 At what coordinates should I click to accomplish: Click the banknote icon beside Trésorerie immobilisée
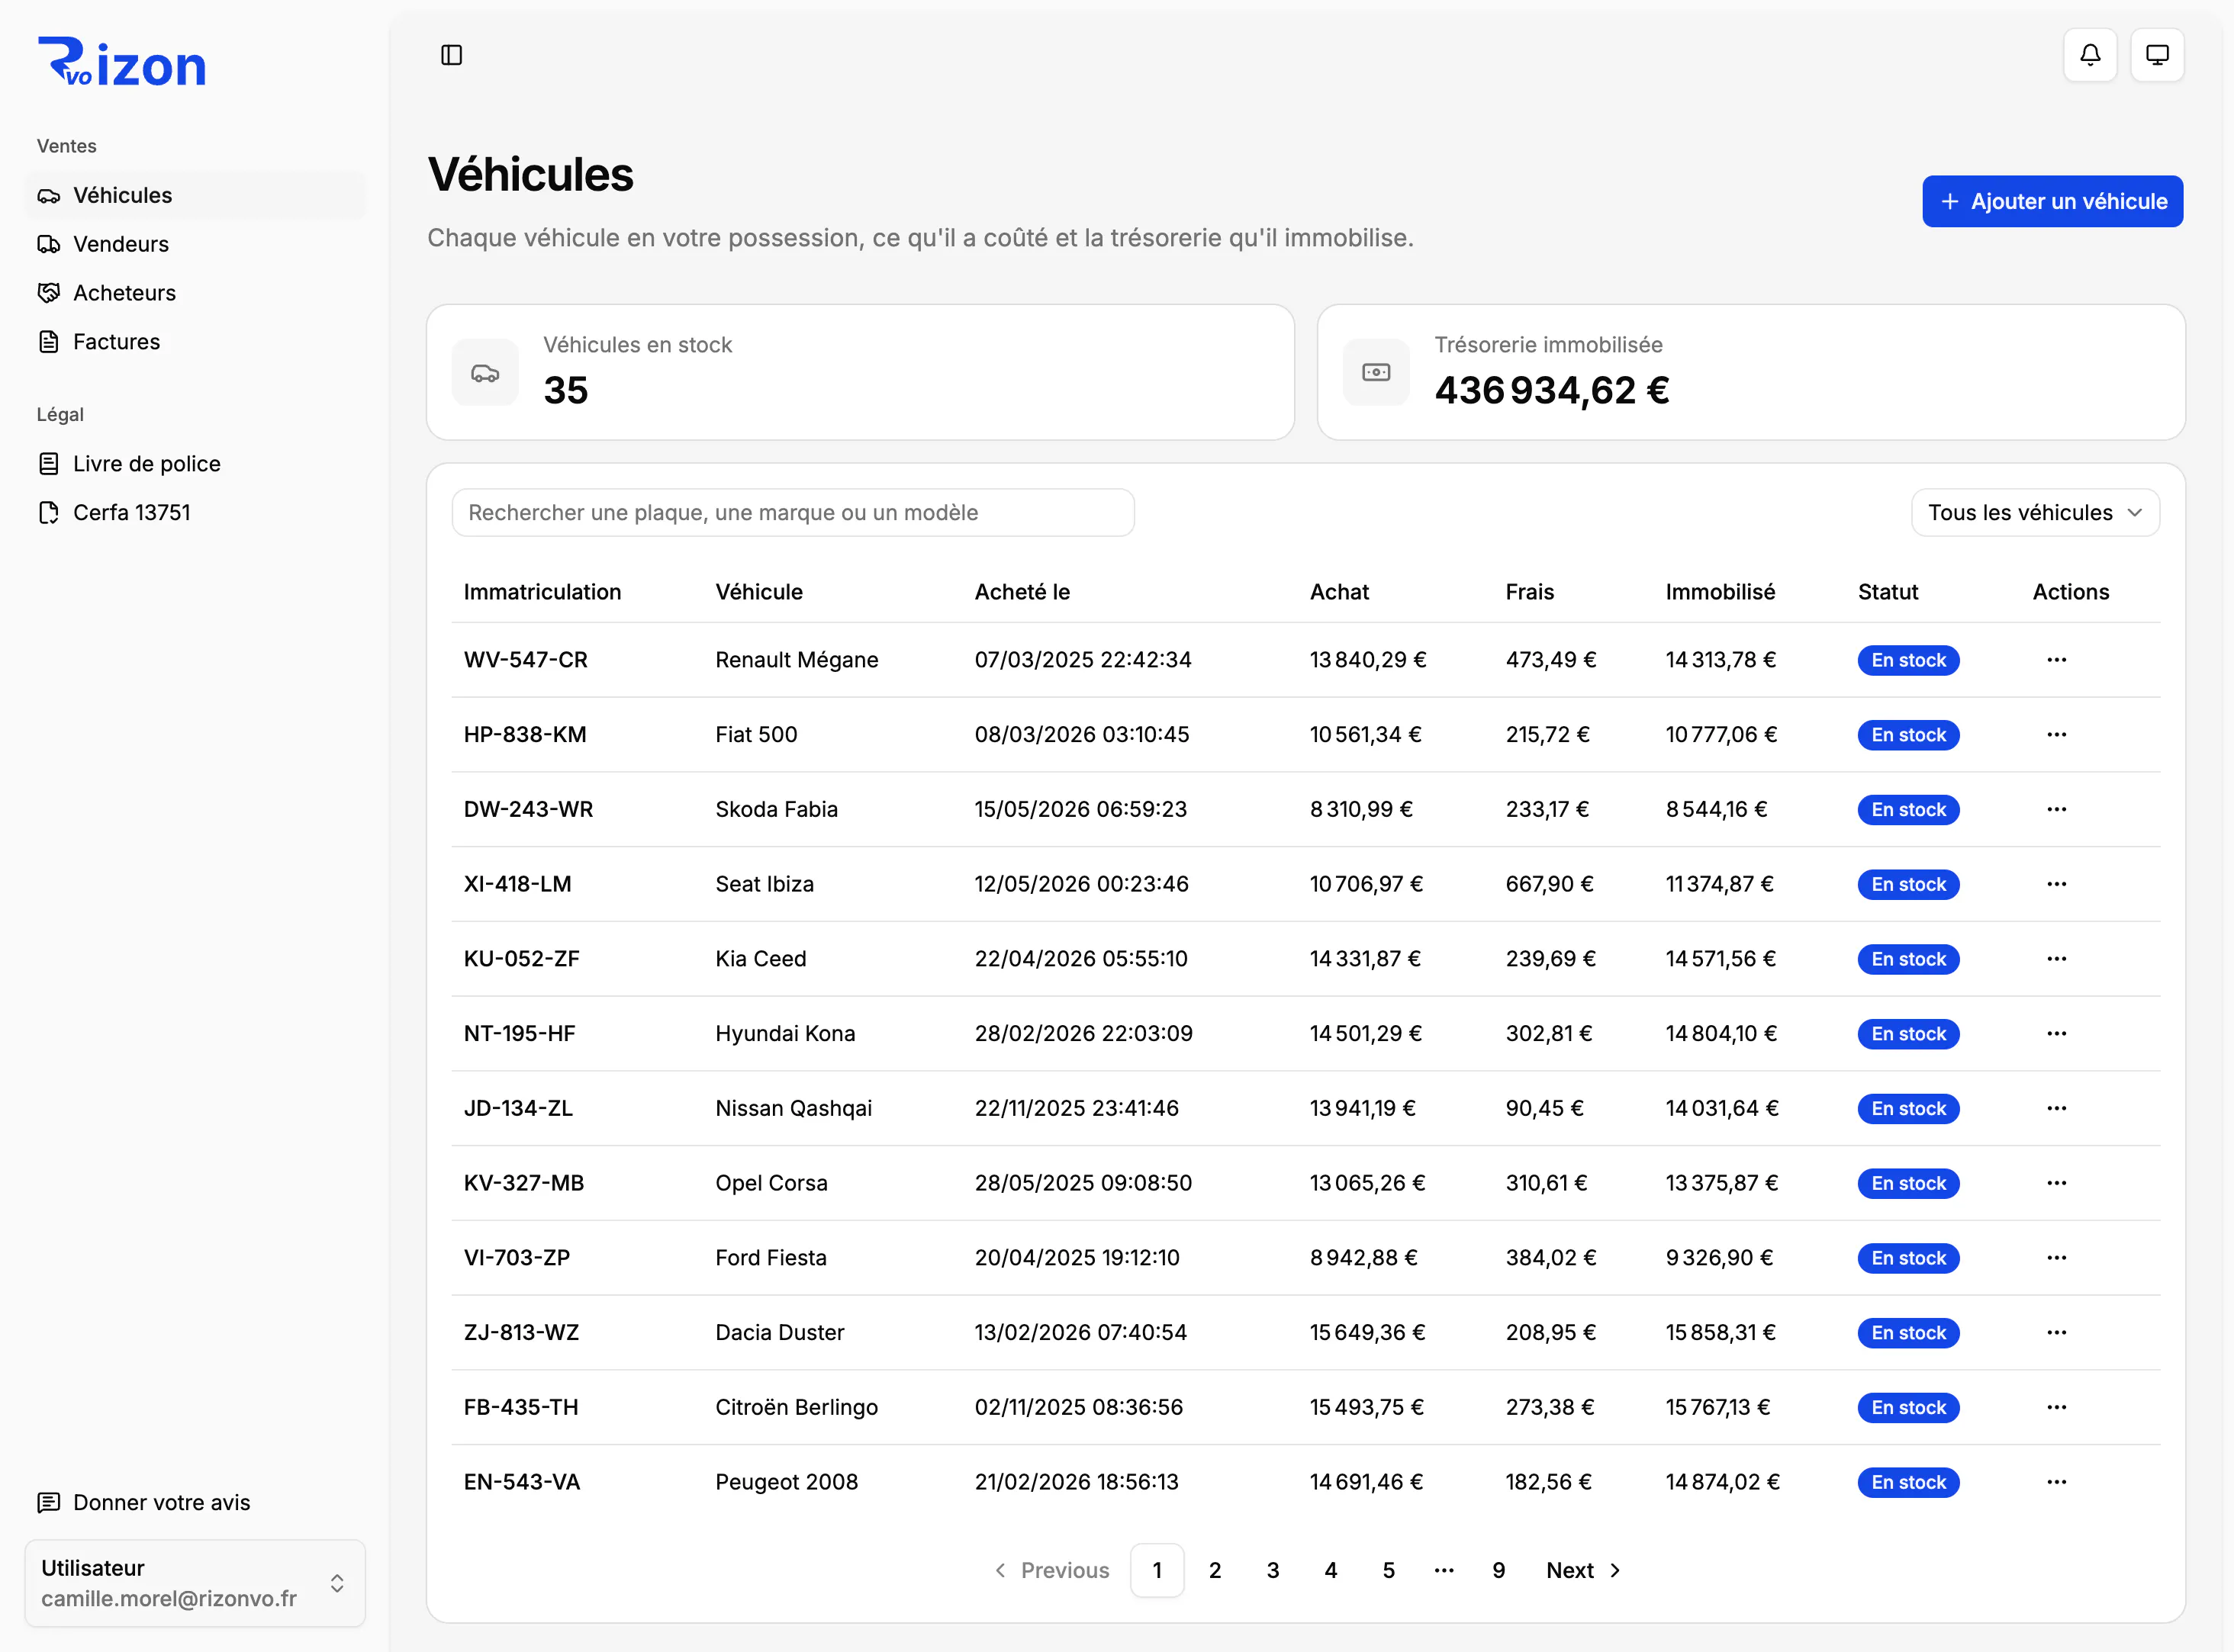[x=1376, y=373]
